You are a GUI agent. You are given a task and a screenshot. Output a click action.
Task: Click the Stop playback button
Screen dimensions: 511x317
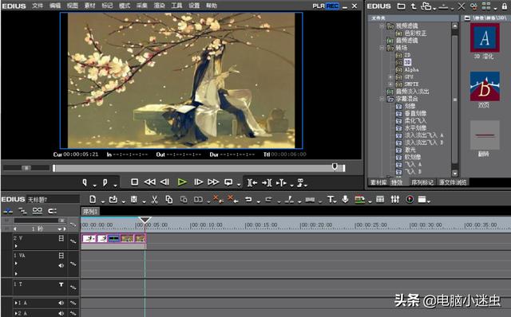[x=134, y=182]
